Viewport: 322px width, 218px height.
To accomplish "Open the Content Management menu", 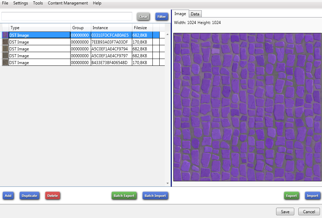I will tap(68, 3).
